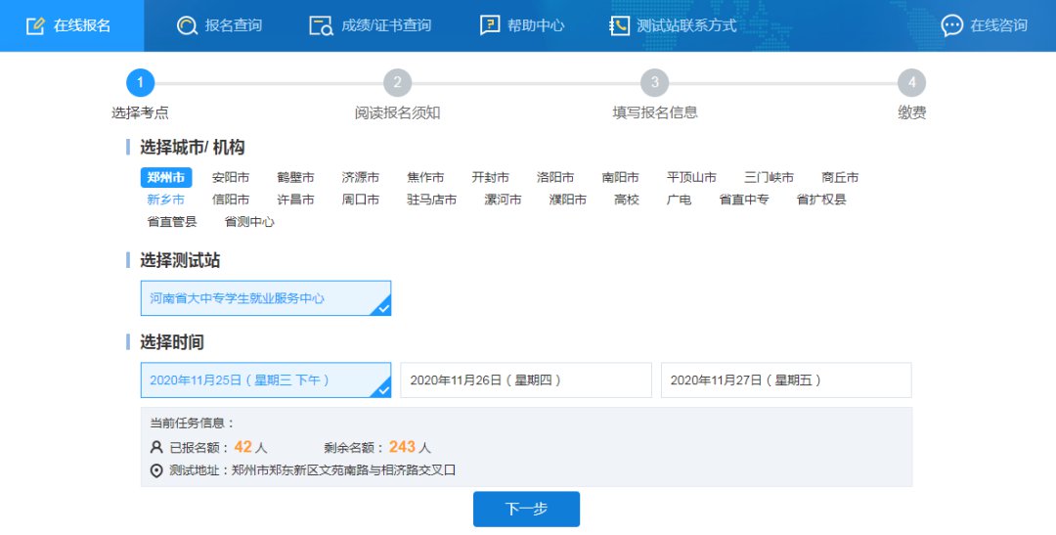Image resolution: width=1056 pixels, height=535 pixels.
Task: Choose 洛阳市 in the city list
Action: click(x=555, y=177)
